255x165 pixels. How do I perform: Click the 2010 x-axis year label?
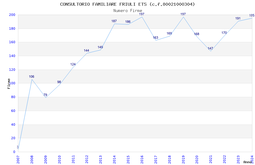tap(59, 160)
